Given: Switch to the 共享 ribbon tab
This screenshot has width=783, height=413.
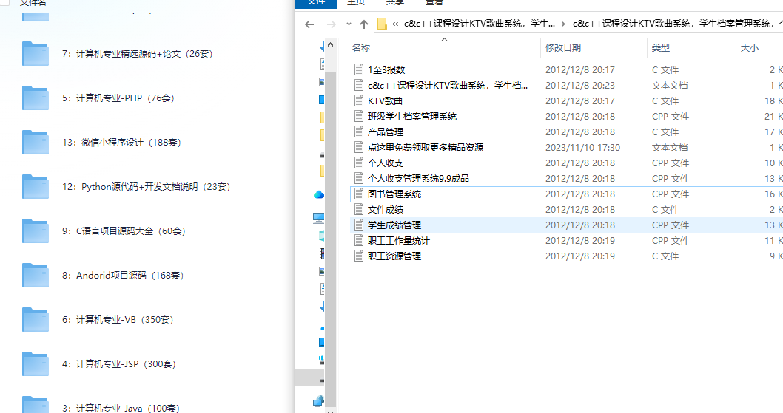Looking at the screenshot, I should pos(394,3).
